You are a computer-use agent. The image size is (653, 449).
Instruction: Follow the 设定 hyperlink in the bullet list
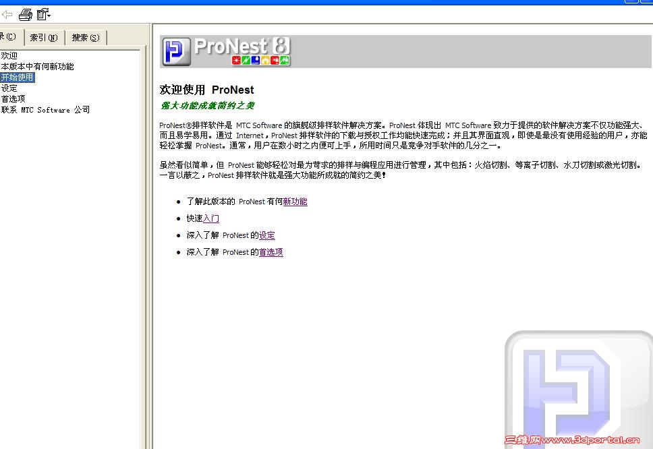click(x=267, y=235)
